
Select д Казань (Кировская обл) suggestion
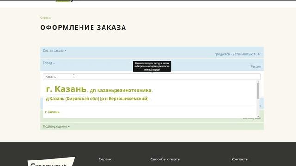[97, 98]
